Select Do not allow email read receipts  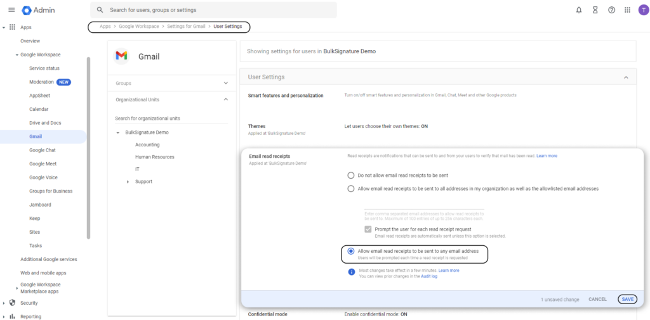351,175
